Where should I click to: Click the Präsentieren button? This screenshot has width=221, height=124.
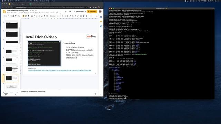79,11
